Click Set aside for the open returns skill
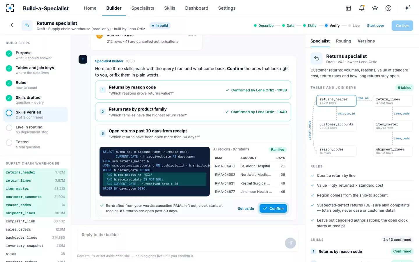Image resolution: width=419 pixels, height=262 pixels. pos(246,208)
